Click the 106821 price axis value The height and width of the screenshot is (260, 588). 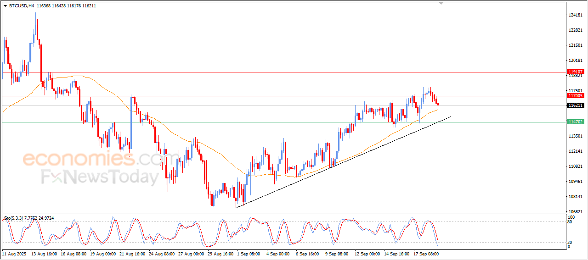click(x=576, y=211)
